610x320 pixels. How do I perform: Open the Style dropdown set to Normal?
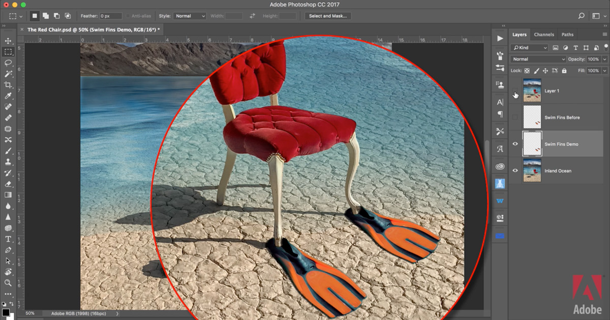tap(190, 16)
